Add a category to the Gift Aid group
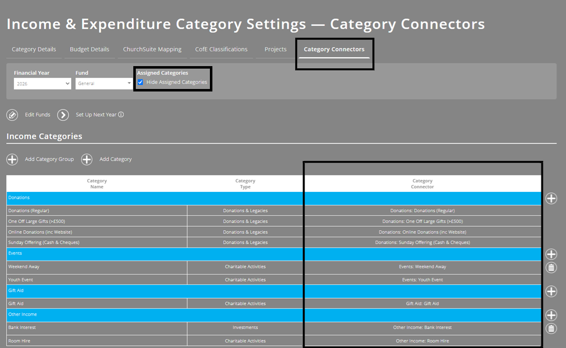566x348 pixels. [x=551, y=291]
